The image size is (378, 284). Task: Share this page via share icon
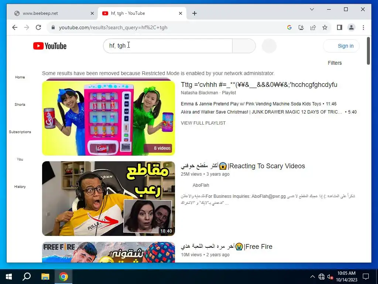(313, 27)
